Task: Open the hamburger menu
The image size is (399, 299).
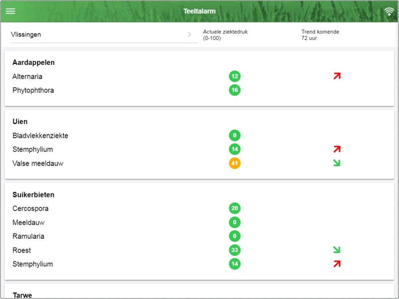Action: (10, 11)
